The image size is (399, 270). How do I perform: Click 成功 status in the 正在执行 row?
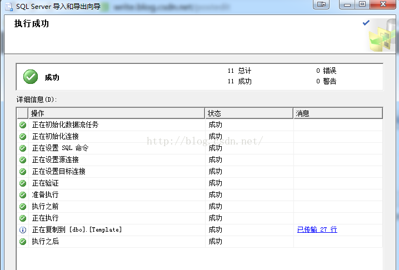(215, 218)
